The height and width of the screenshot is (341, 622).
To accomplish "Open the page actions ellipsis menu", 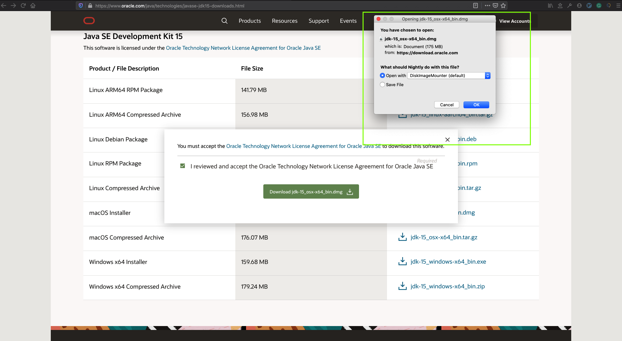I will (x=488, y=6).
